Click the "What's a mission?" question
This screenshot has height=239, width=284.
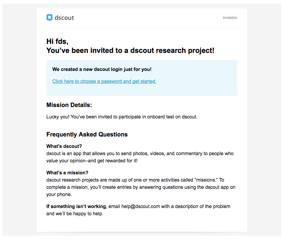67,173
